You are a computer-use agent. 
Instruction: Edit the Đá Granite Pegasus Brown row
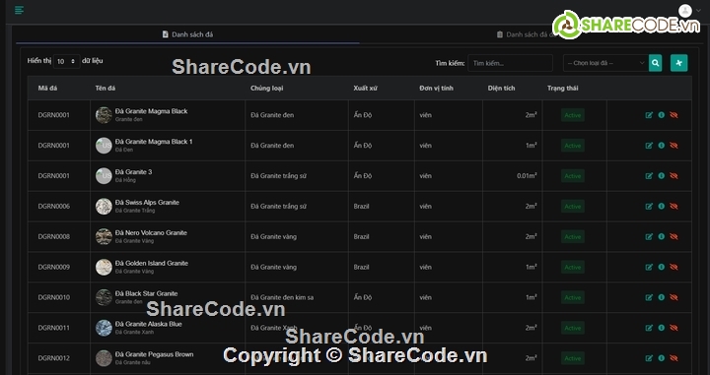pyautogui.click(x=649, y=358)
